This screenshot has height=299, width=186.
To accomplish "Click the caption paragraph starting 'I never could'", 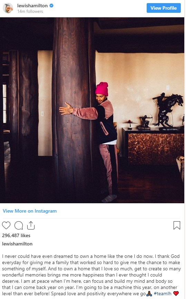I will pos(91,275).
